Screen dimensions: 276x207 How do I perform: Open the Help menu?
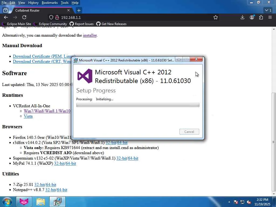(75, 3)
